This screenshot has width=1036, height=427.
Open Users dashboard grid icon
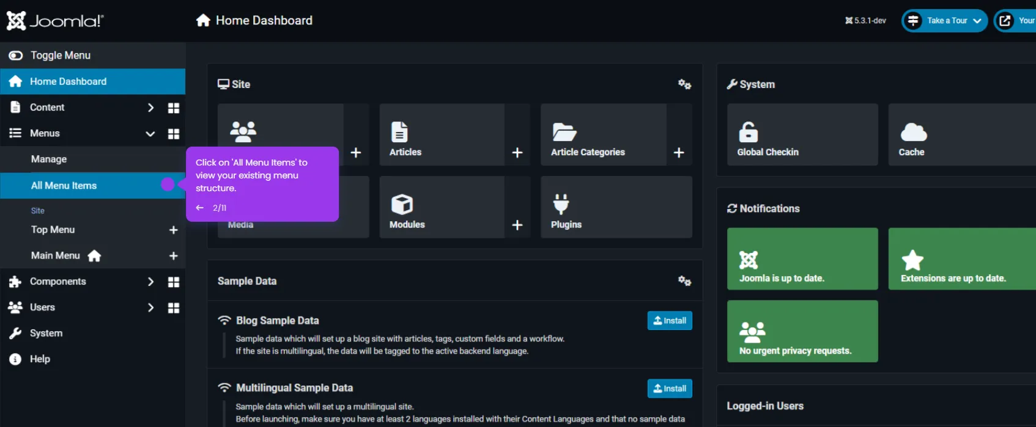tap(174, 307)
